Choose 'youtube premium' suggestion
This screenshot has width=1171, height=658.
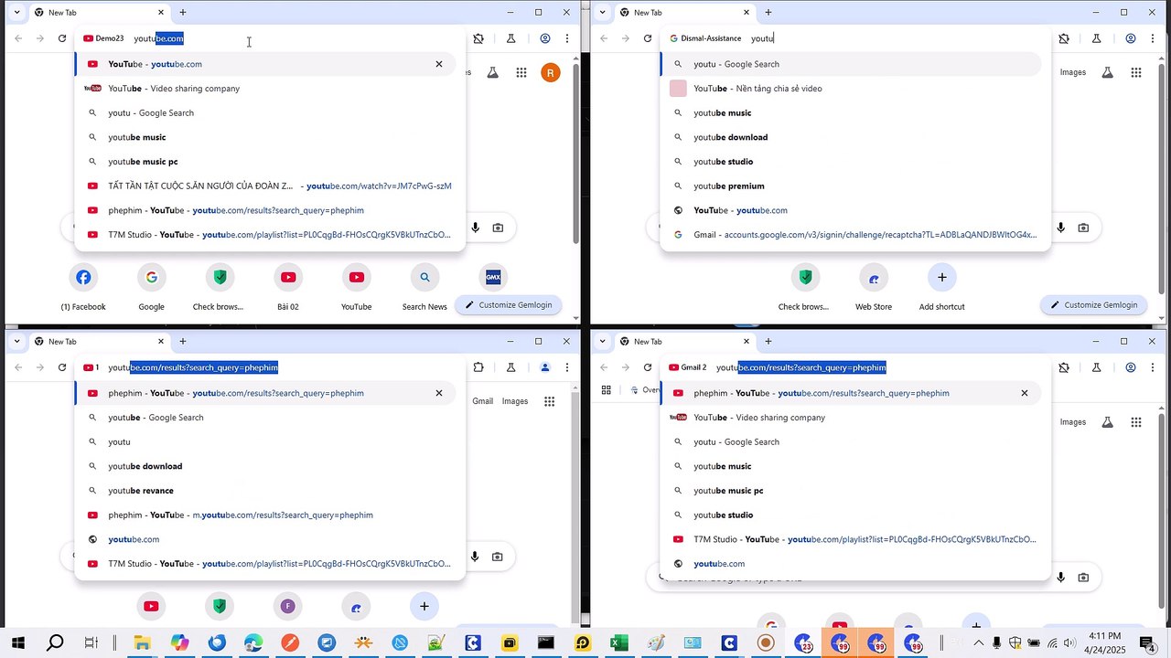855,186
